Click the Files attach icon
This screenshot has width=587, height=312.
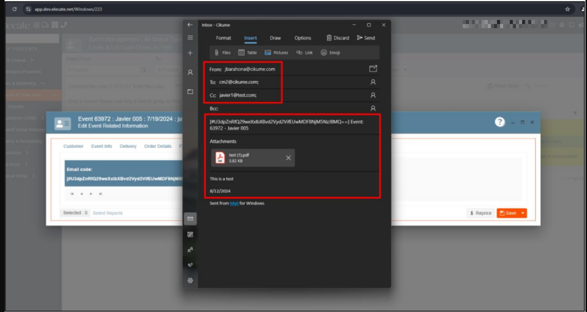222,53
